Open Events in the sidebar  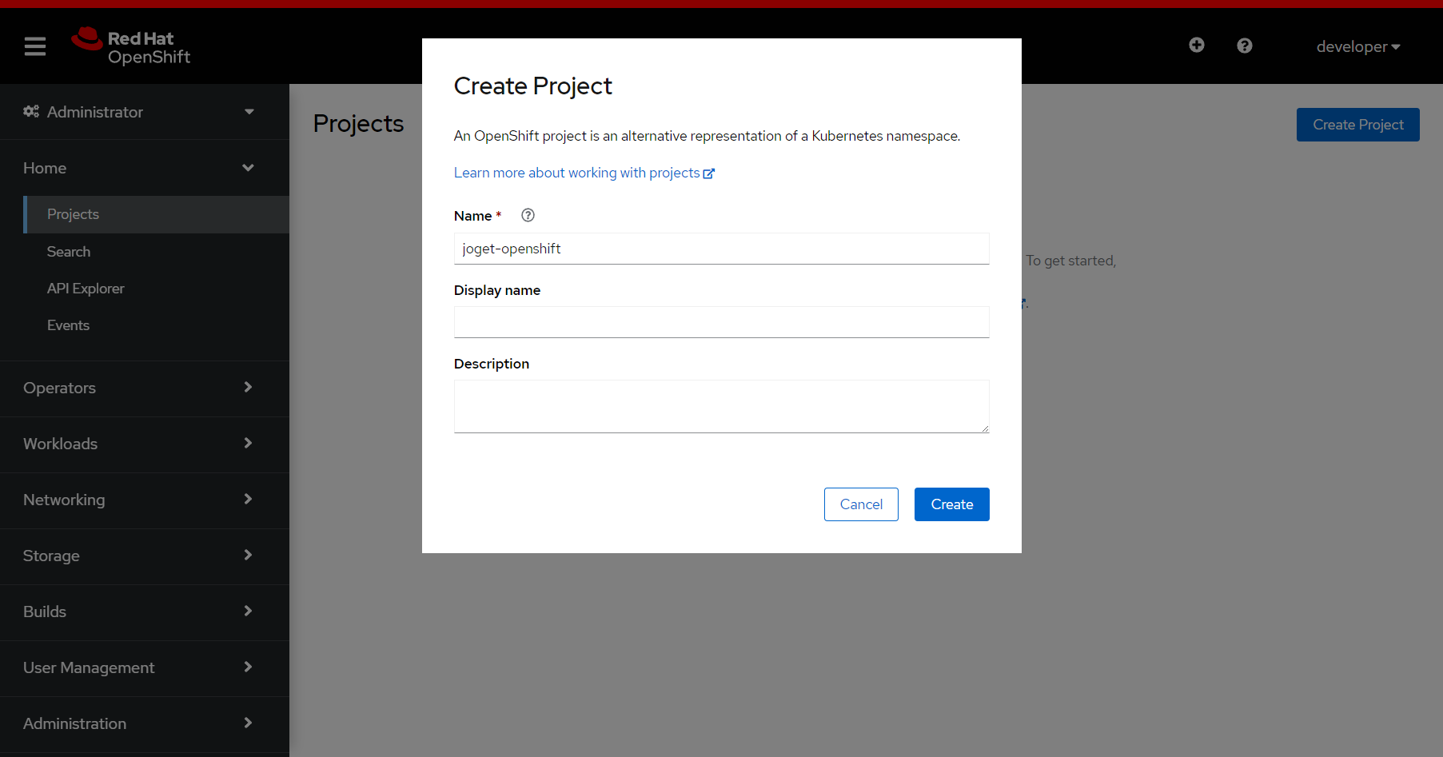[68, 325]
